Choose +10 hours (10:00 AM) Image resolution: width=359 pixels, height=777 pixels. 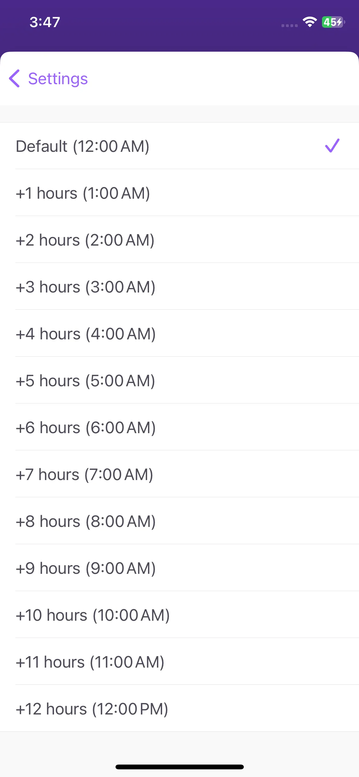click(179, 615)
